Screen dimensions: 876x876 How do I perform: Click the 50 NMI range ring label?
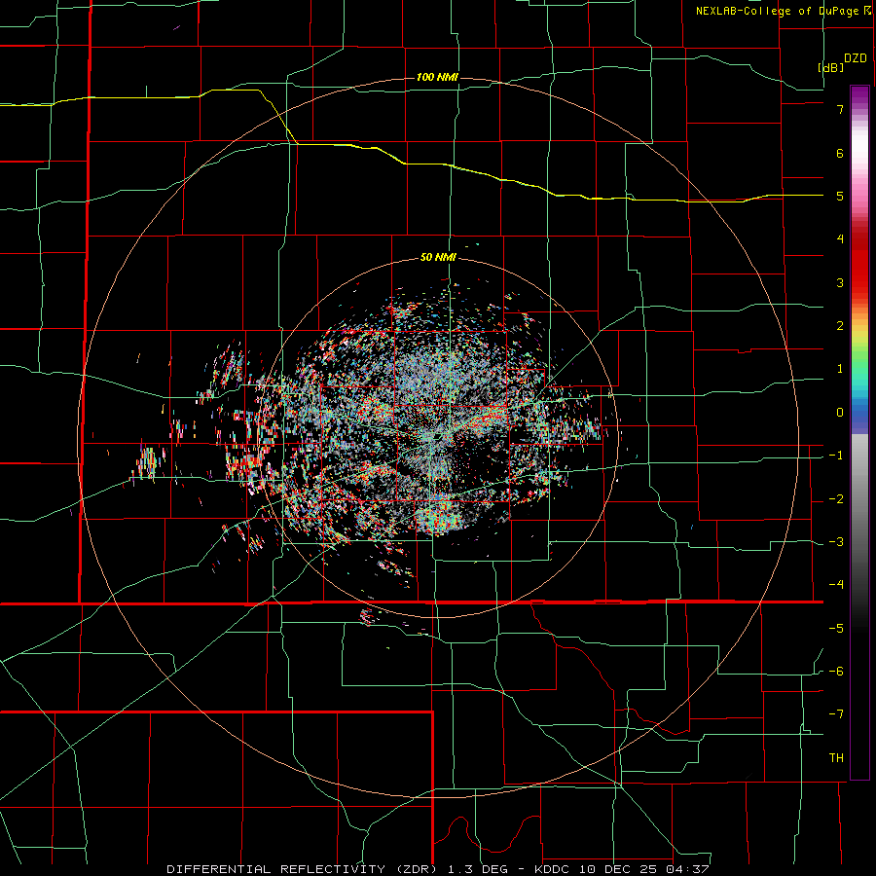(438, 258)
